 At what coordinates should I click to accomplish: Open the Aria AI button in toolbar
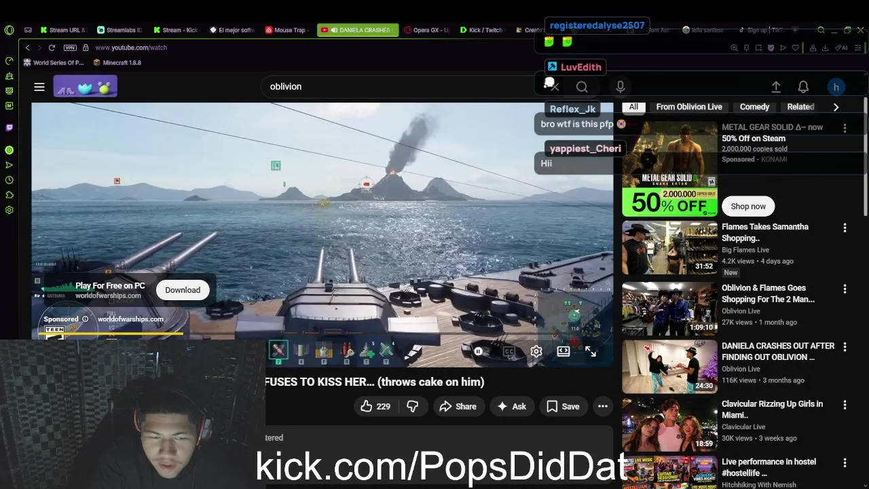tap(843, 48)
